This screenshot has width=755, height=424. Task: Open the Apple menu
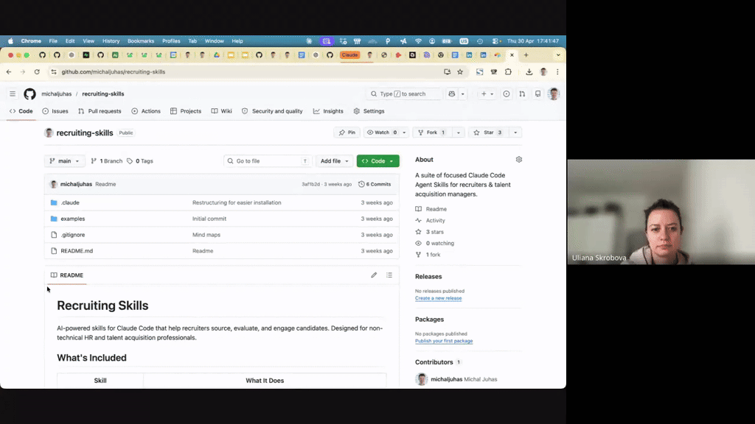pyautogui.click(x=10, y=41)
